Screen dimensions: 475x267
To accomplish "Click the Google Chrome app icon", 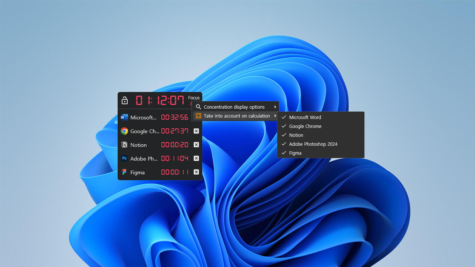I will 124,131.
